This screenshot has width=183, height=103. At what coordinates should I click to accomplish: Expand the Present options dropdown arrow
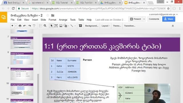click(x=144, y=19)
